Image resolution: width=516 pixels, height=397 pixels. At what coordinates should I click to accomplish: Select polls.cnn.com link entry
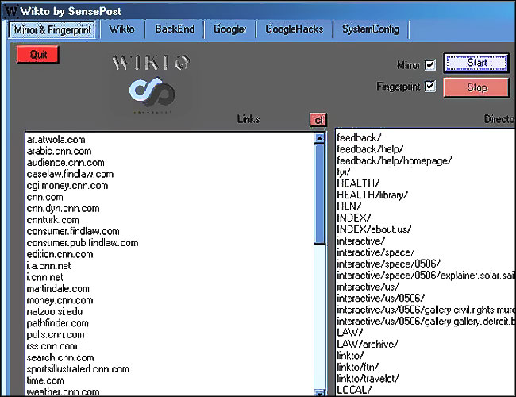coord(56,335)
